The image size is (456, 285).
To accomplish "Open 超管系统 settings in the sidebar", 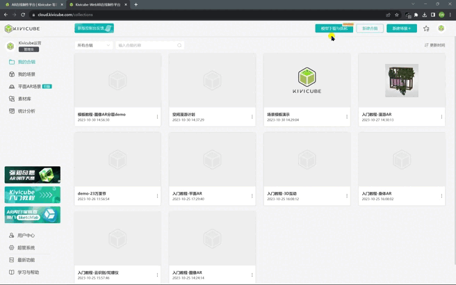I will [x=26, y=247].
